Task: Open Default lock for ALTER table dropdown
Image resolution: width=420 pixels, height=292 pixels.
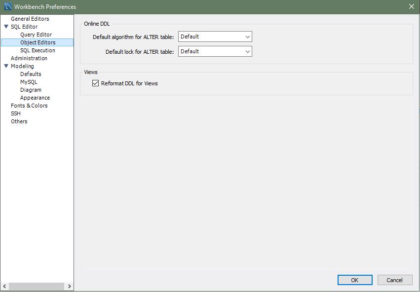Action: pyautogui.click(x=215, y=51)
